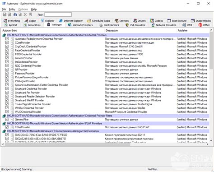Click the 'No Filter.' status bar text
Screen dimensions: 214x172
click(x=153, y=169)
